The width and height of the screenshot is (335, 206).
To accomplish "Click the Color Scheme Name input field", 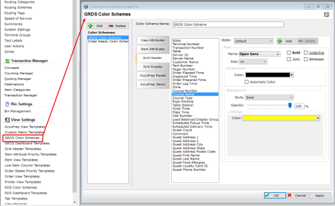I will point(228,24).
